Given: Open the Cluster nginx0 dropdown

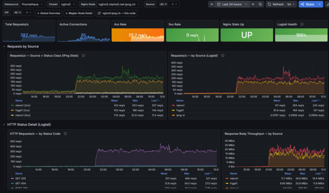Looking at the screenshot, I should coord(68,4).
